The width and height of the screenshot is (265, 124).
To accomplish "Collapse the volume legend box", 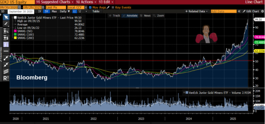I will point(184,93).
